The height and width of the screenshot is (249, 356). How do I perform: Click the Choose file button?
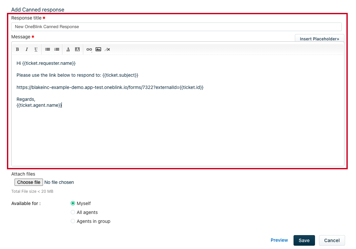click(x=29, y=182)
